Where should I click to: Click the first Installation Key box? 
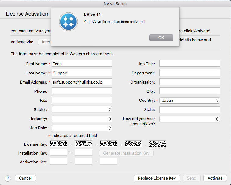59,152
